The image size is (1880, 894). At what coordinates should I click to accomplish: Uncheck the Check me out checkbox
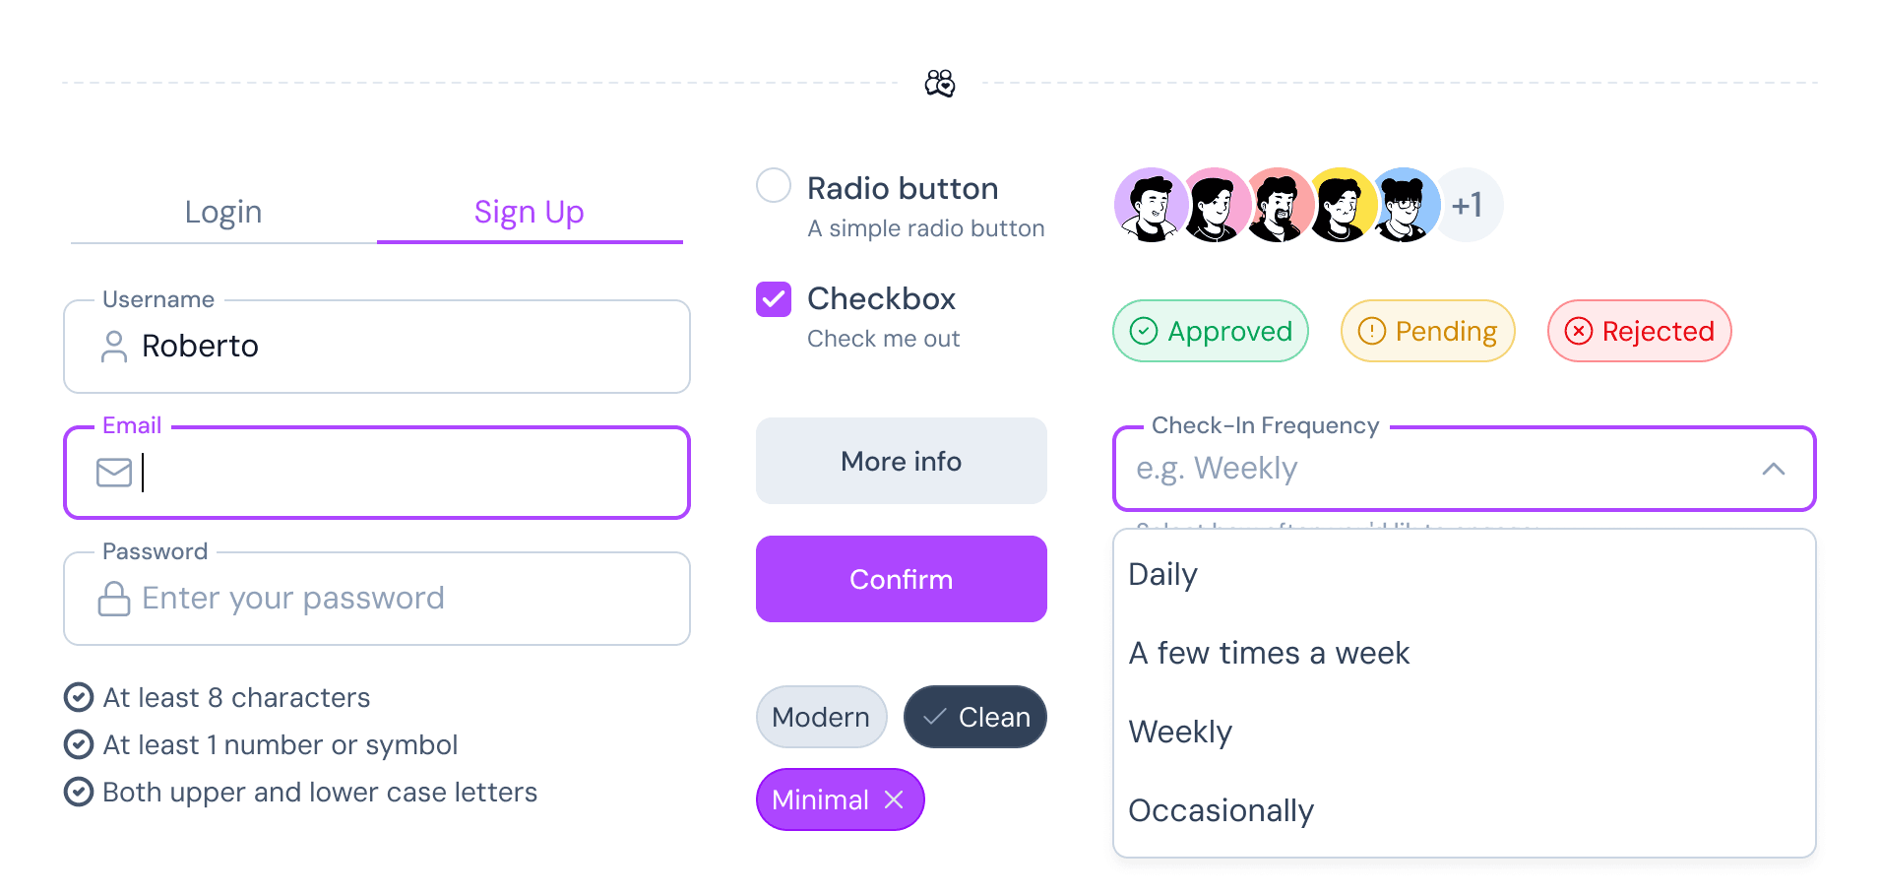point(774,298)
